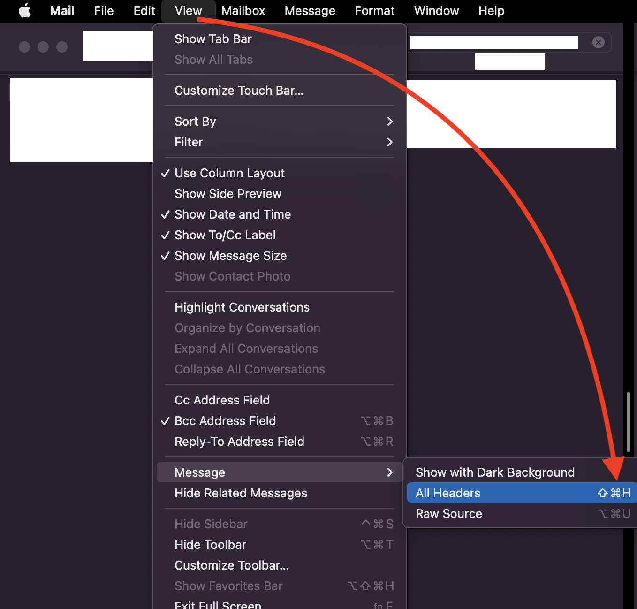Screen dimensions: 637x609
Task: Disable Show Date and Time
Action: (x=233, y=214)
